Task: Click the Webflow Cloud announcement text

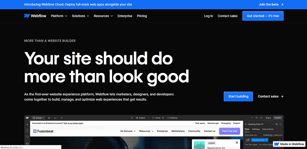Action: tap(78, 5)
